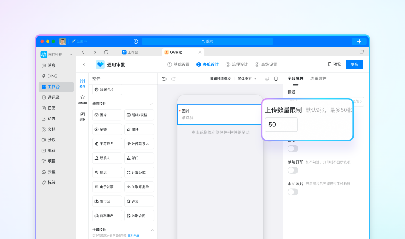Open 控件组 panel in side rail
This screenshot has height=239, width=405.
point(82,99)
